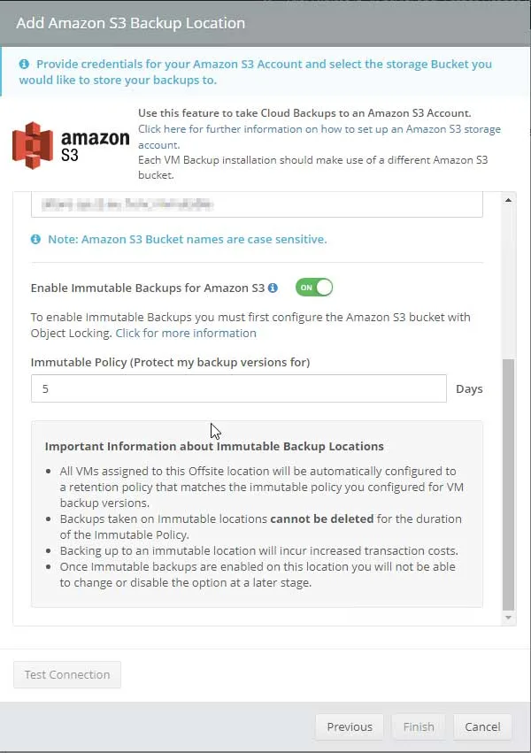Click the Test Connection button
The width and height of the screenshot is (531, 753).
tap(66, 673)
